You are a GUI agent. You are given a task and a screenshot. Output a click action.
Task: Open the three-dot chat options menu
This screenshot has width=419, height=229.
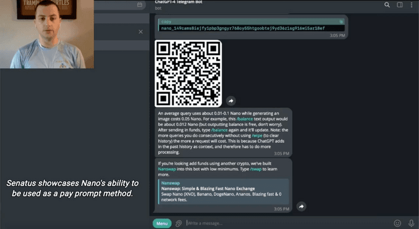(x=412, y=5)
